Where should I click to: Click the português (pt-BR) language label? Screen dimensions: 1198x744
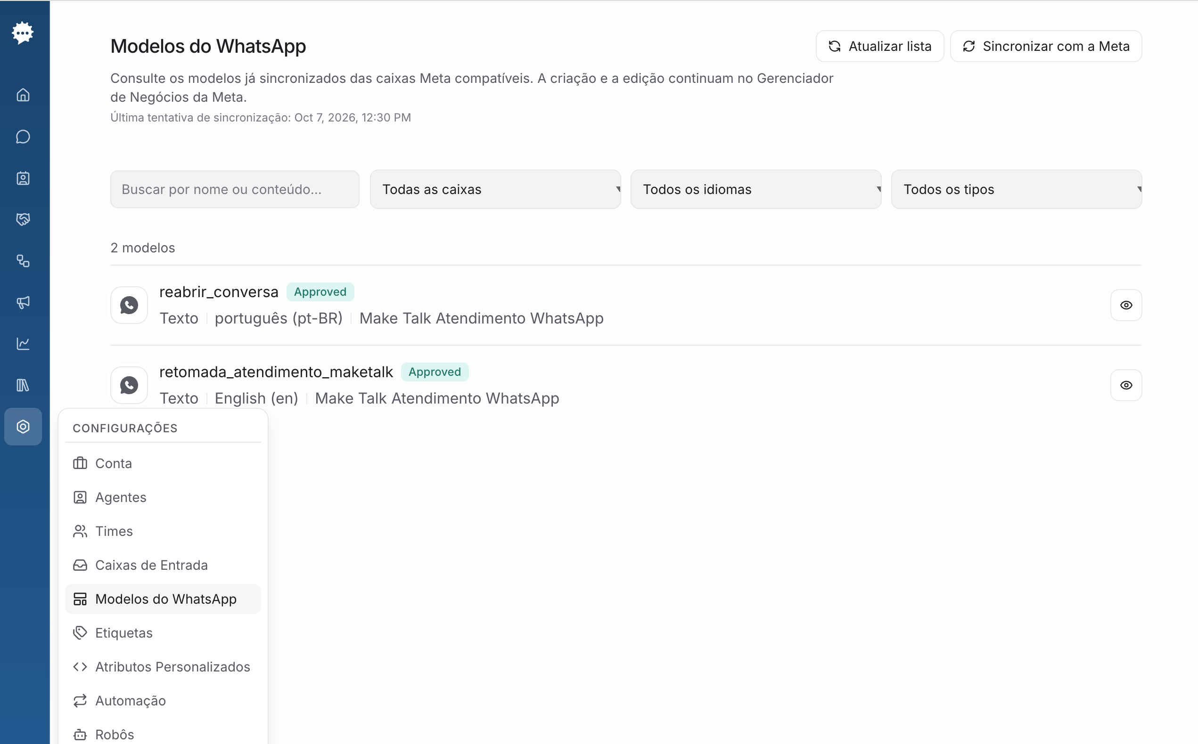279,318
